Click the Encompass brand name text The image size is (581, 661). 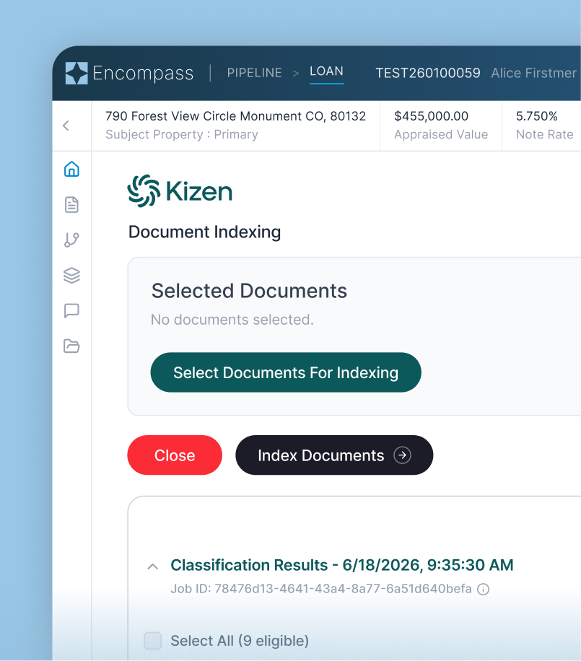(x=143, y=74)
